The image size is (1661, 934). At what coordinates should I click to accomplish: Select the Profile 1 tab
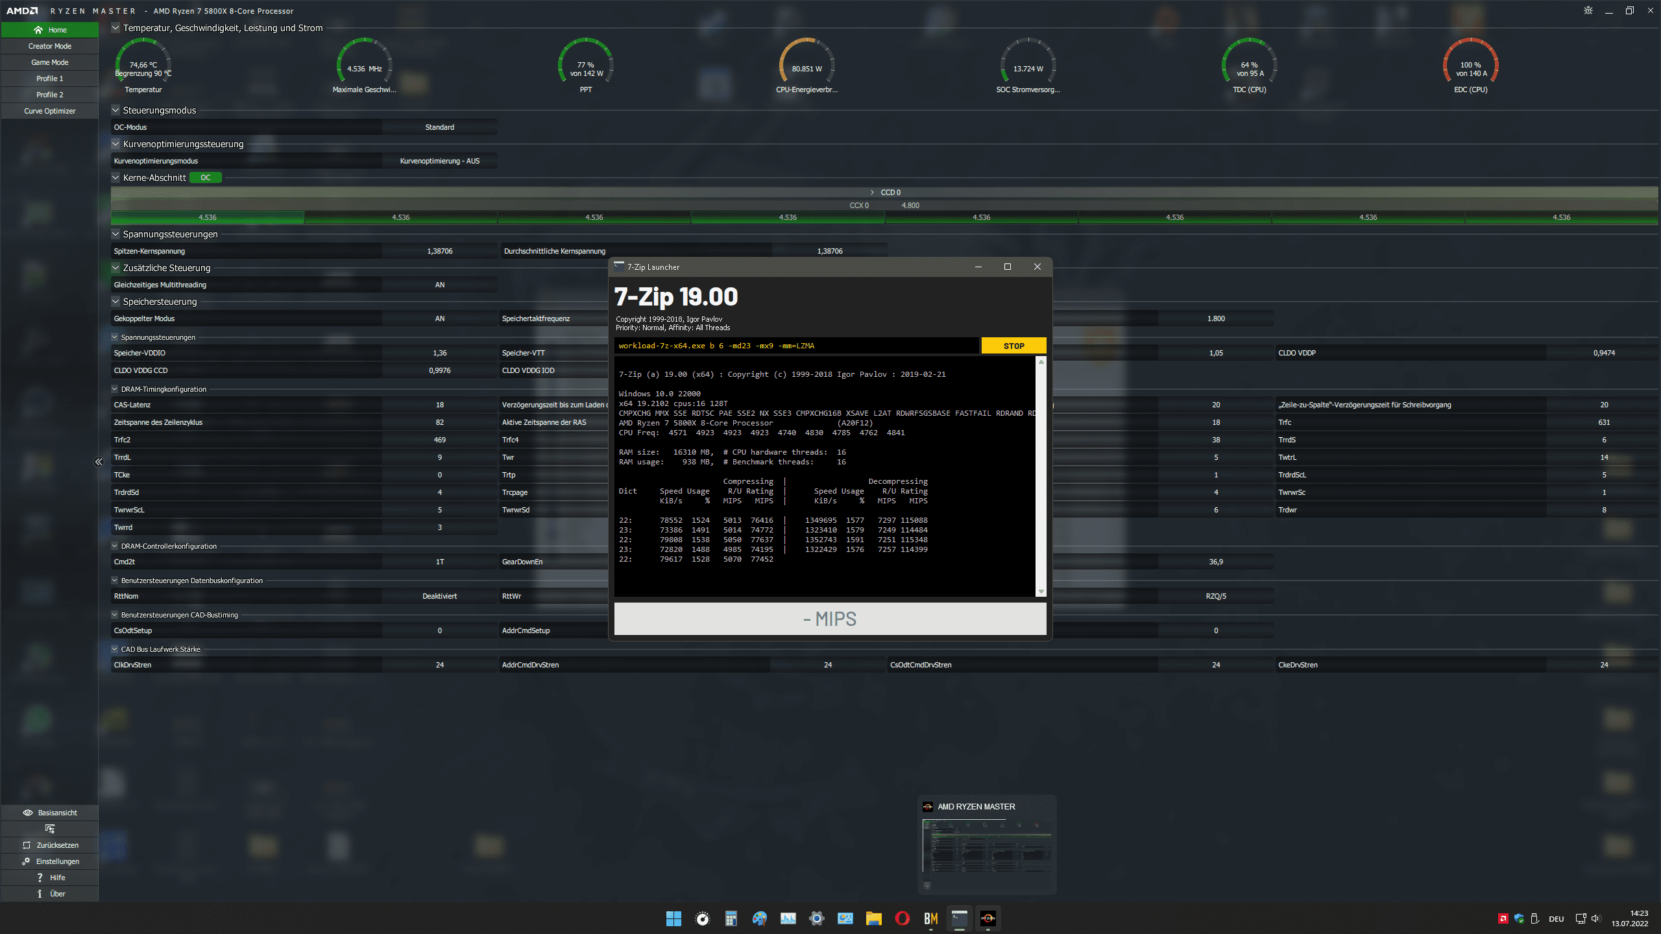click(50, 78)
